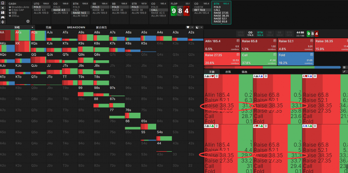Click the Call 37.8% action card
348x173 pixels.
(x=259, y=59)
